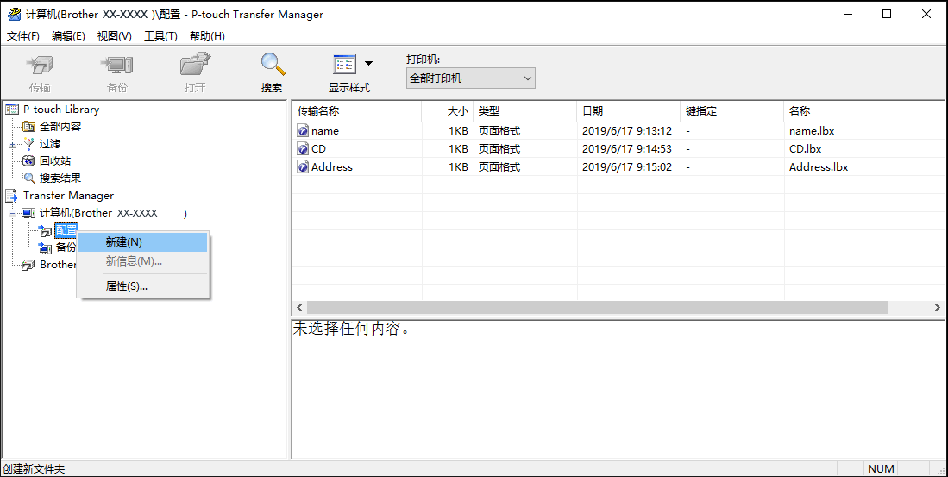The width and height of the screenshot is (948, 477).
Task: Open the 编辑(E) menu
Action: click(68, 35)
